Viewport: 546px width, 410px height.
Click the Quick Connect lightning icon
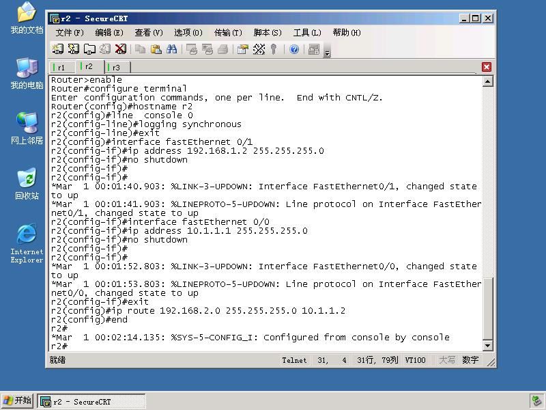click(74, 49)
